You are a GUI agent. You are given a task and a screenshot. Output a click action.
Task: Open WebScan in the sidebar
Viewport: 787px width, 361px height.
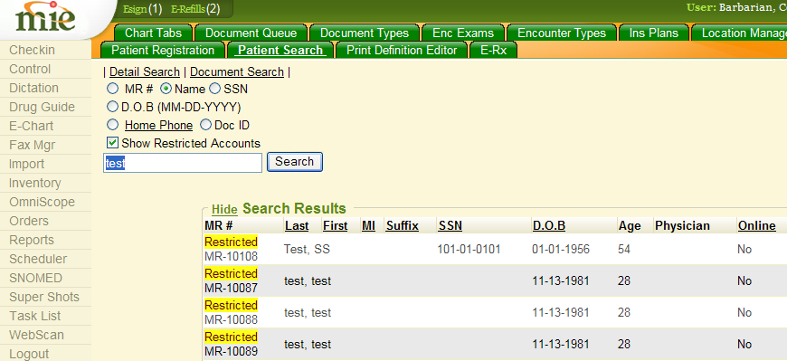pos(45,335)
